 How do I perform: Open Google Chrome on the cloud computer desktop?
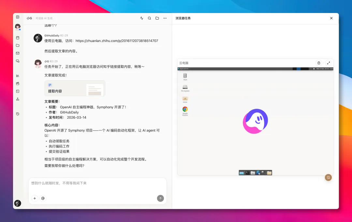184,109
